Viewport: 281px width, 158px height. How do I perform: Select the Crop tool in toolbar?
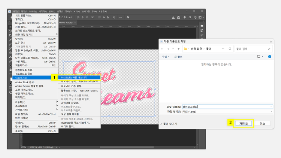click(x=10, y=35)
